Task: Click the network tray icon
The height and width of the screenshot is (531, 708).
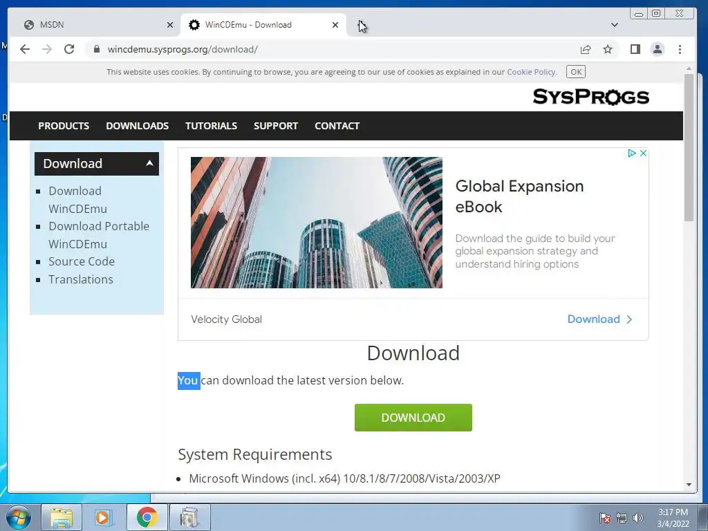Action: coord(622,518)
